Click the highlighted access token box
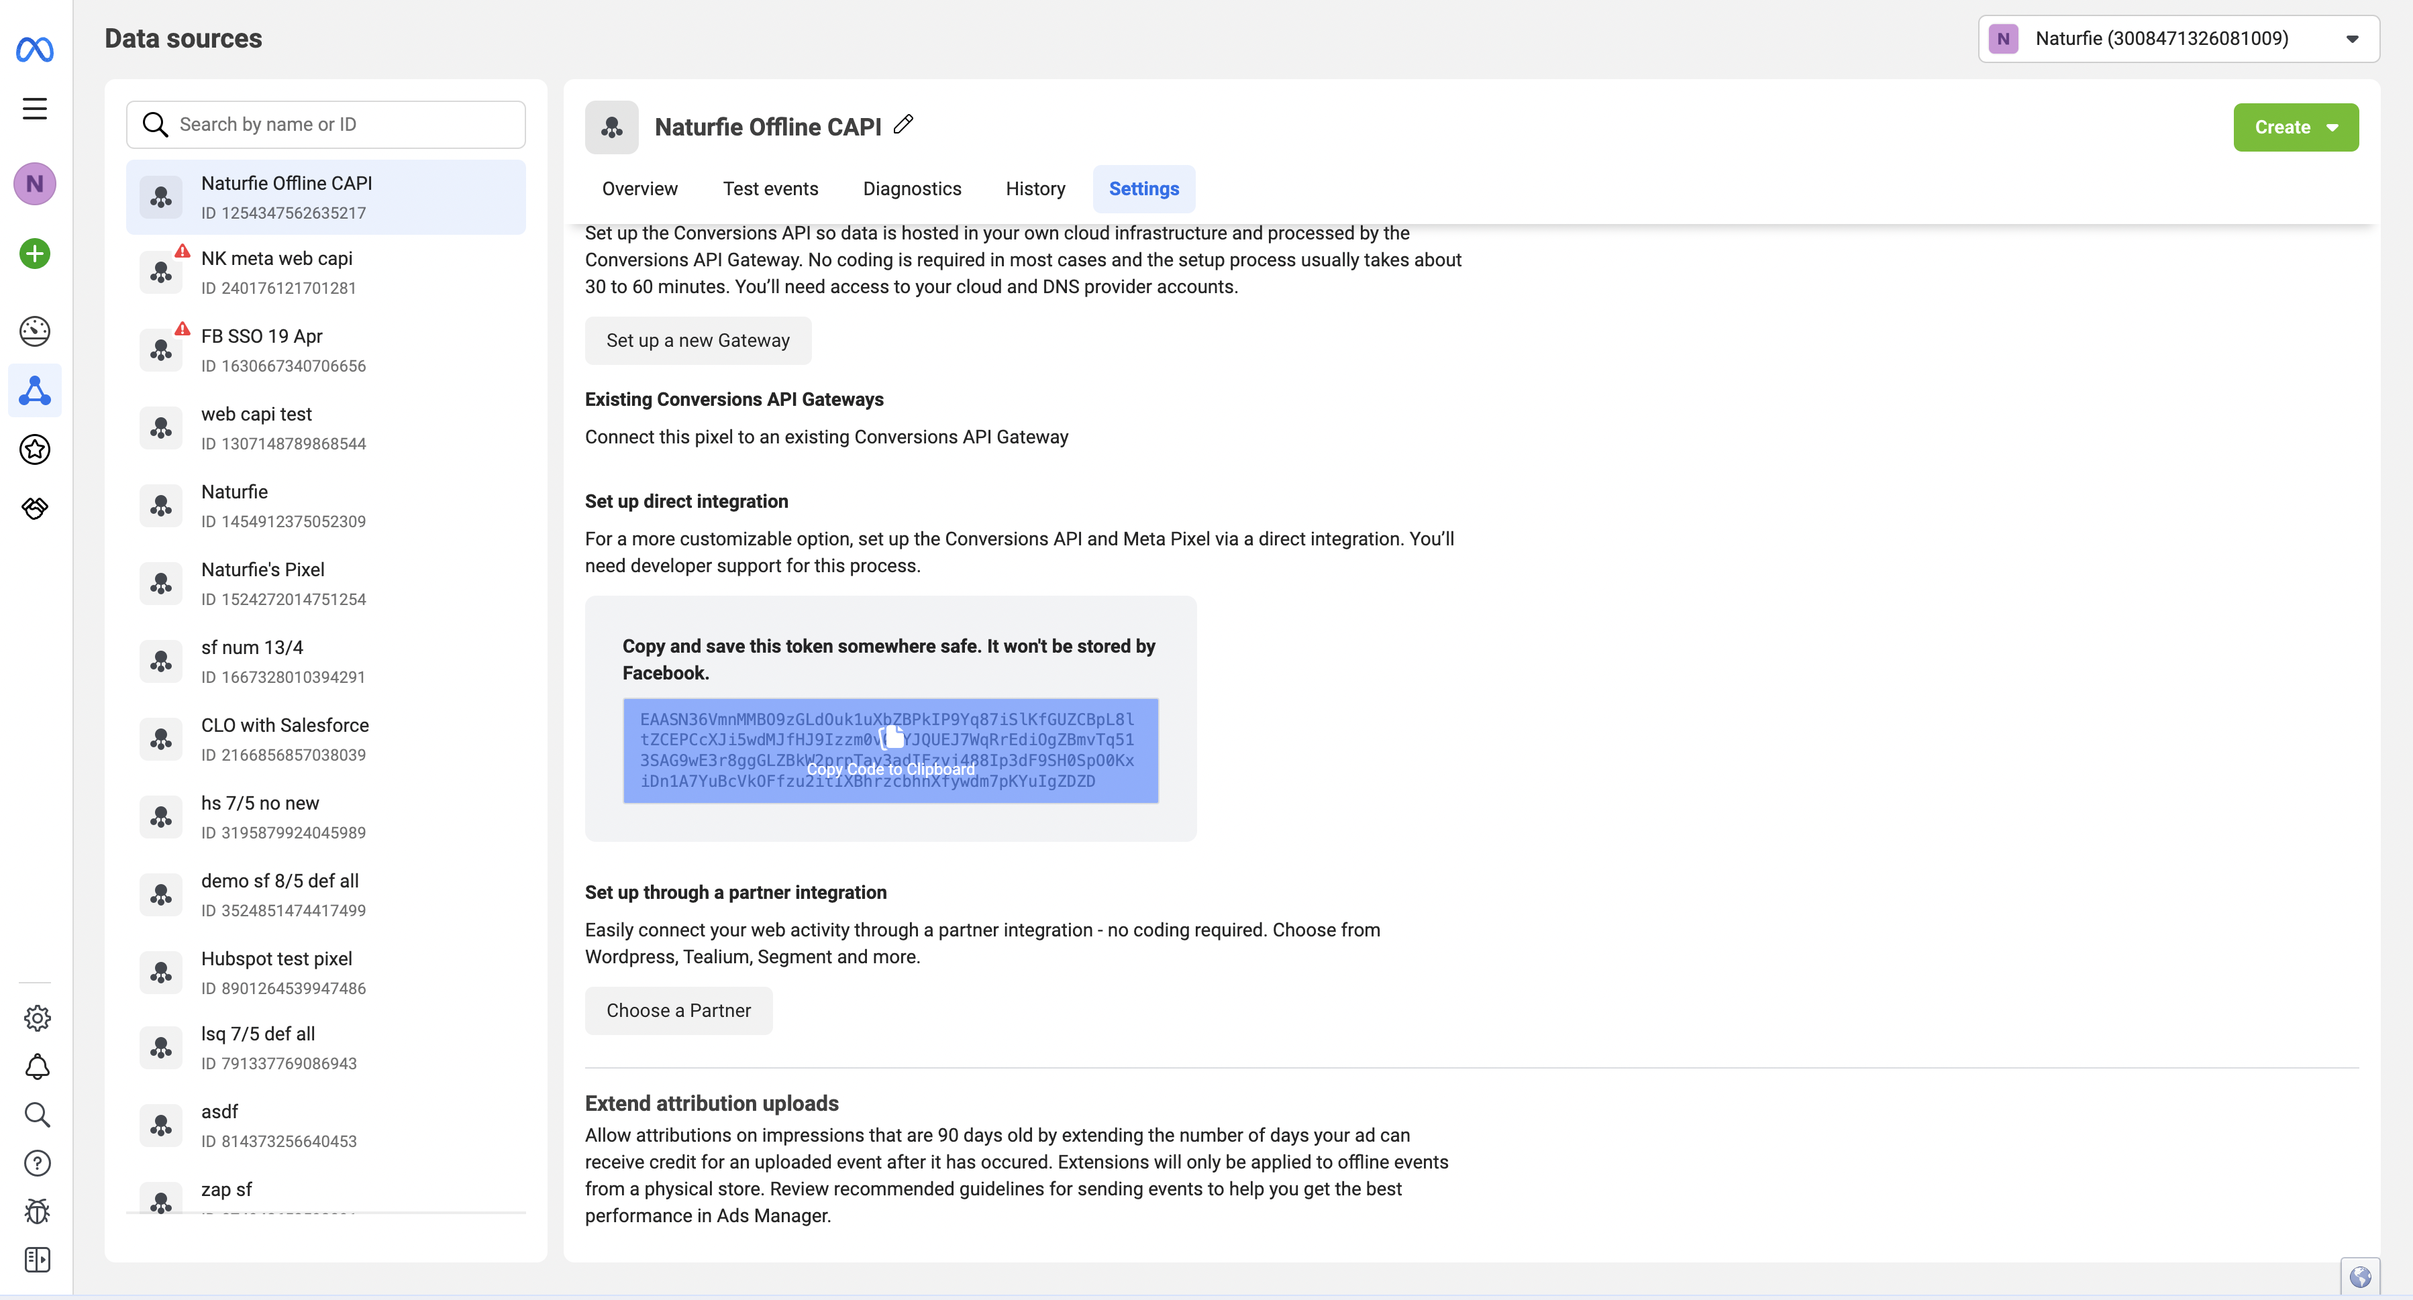This screenshot has width=2413, height=1300. pos(890,750)
